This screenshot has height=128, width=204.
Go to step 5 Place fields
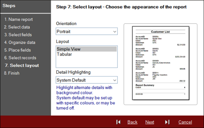17,50
